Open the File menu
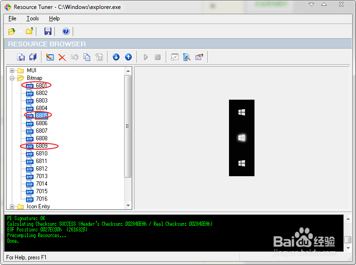Screen dimensions: 356x265 pyautogui.click(x=12, y=18)
